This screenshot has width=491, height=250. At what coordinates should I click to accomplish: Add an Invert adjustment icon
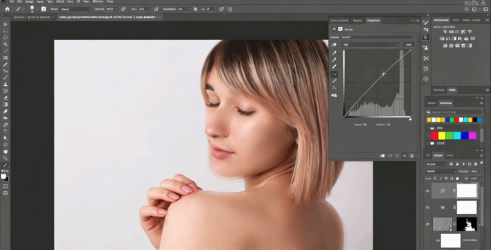coord(445,46)
